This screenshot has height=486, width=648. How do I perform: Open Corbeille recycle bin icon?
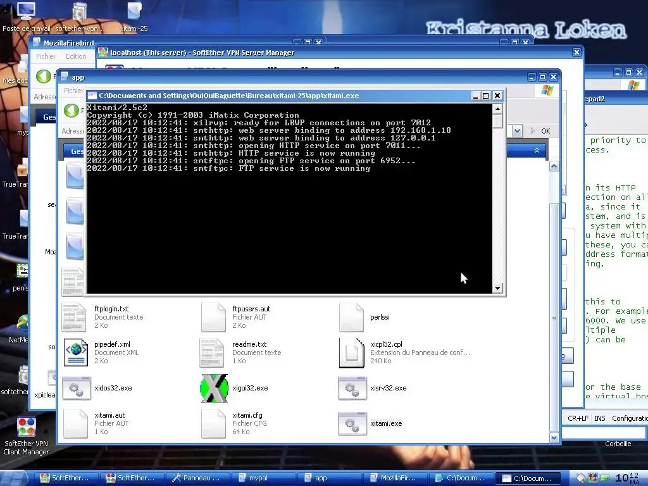click(618, 444)
